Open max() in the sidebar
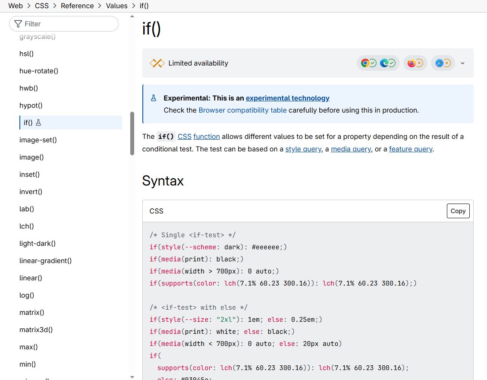 (x=28, y=347)
